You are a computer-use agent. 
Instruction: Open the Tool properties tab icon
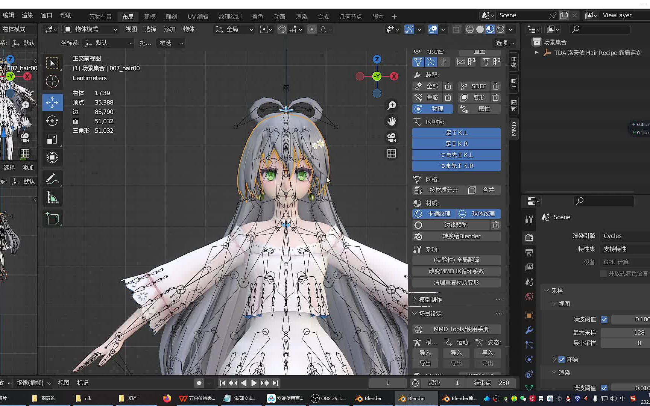pyautogui.click(x=529, y=219)
